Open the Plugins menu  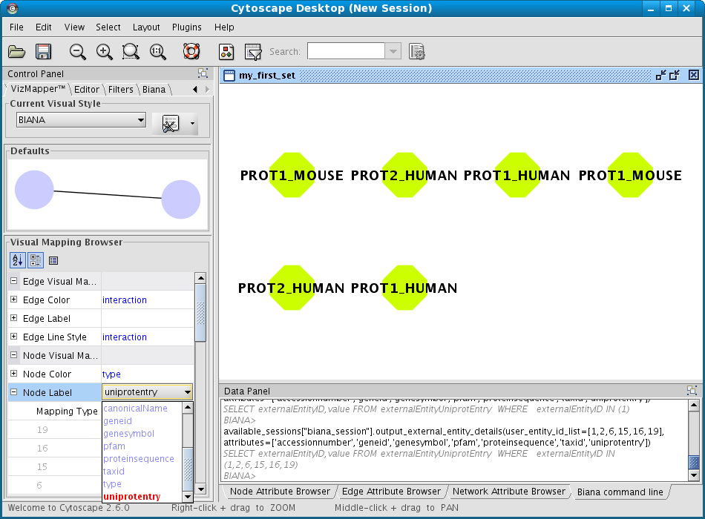click(x=186, y=27)
